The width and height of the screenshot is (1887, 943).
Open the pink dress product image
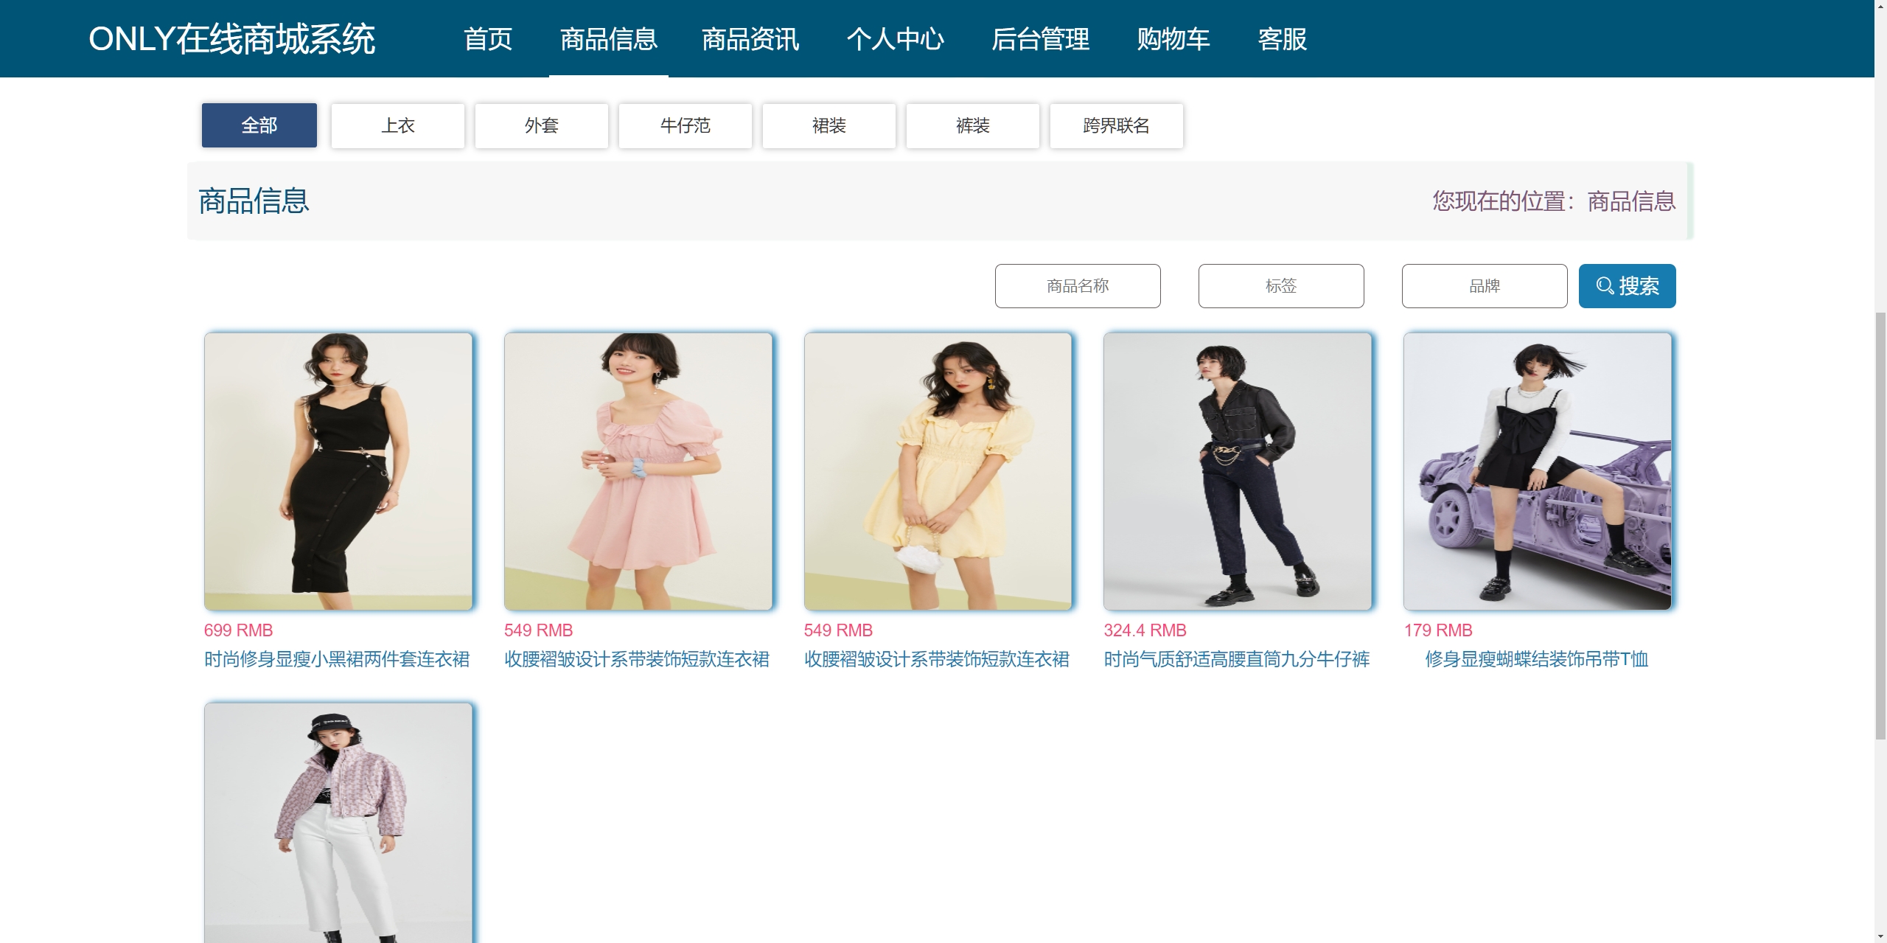(638, 471)
